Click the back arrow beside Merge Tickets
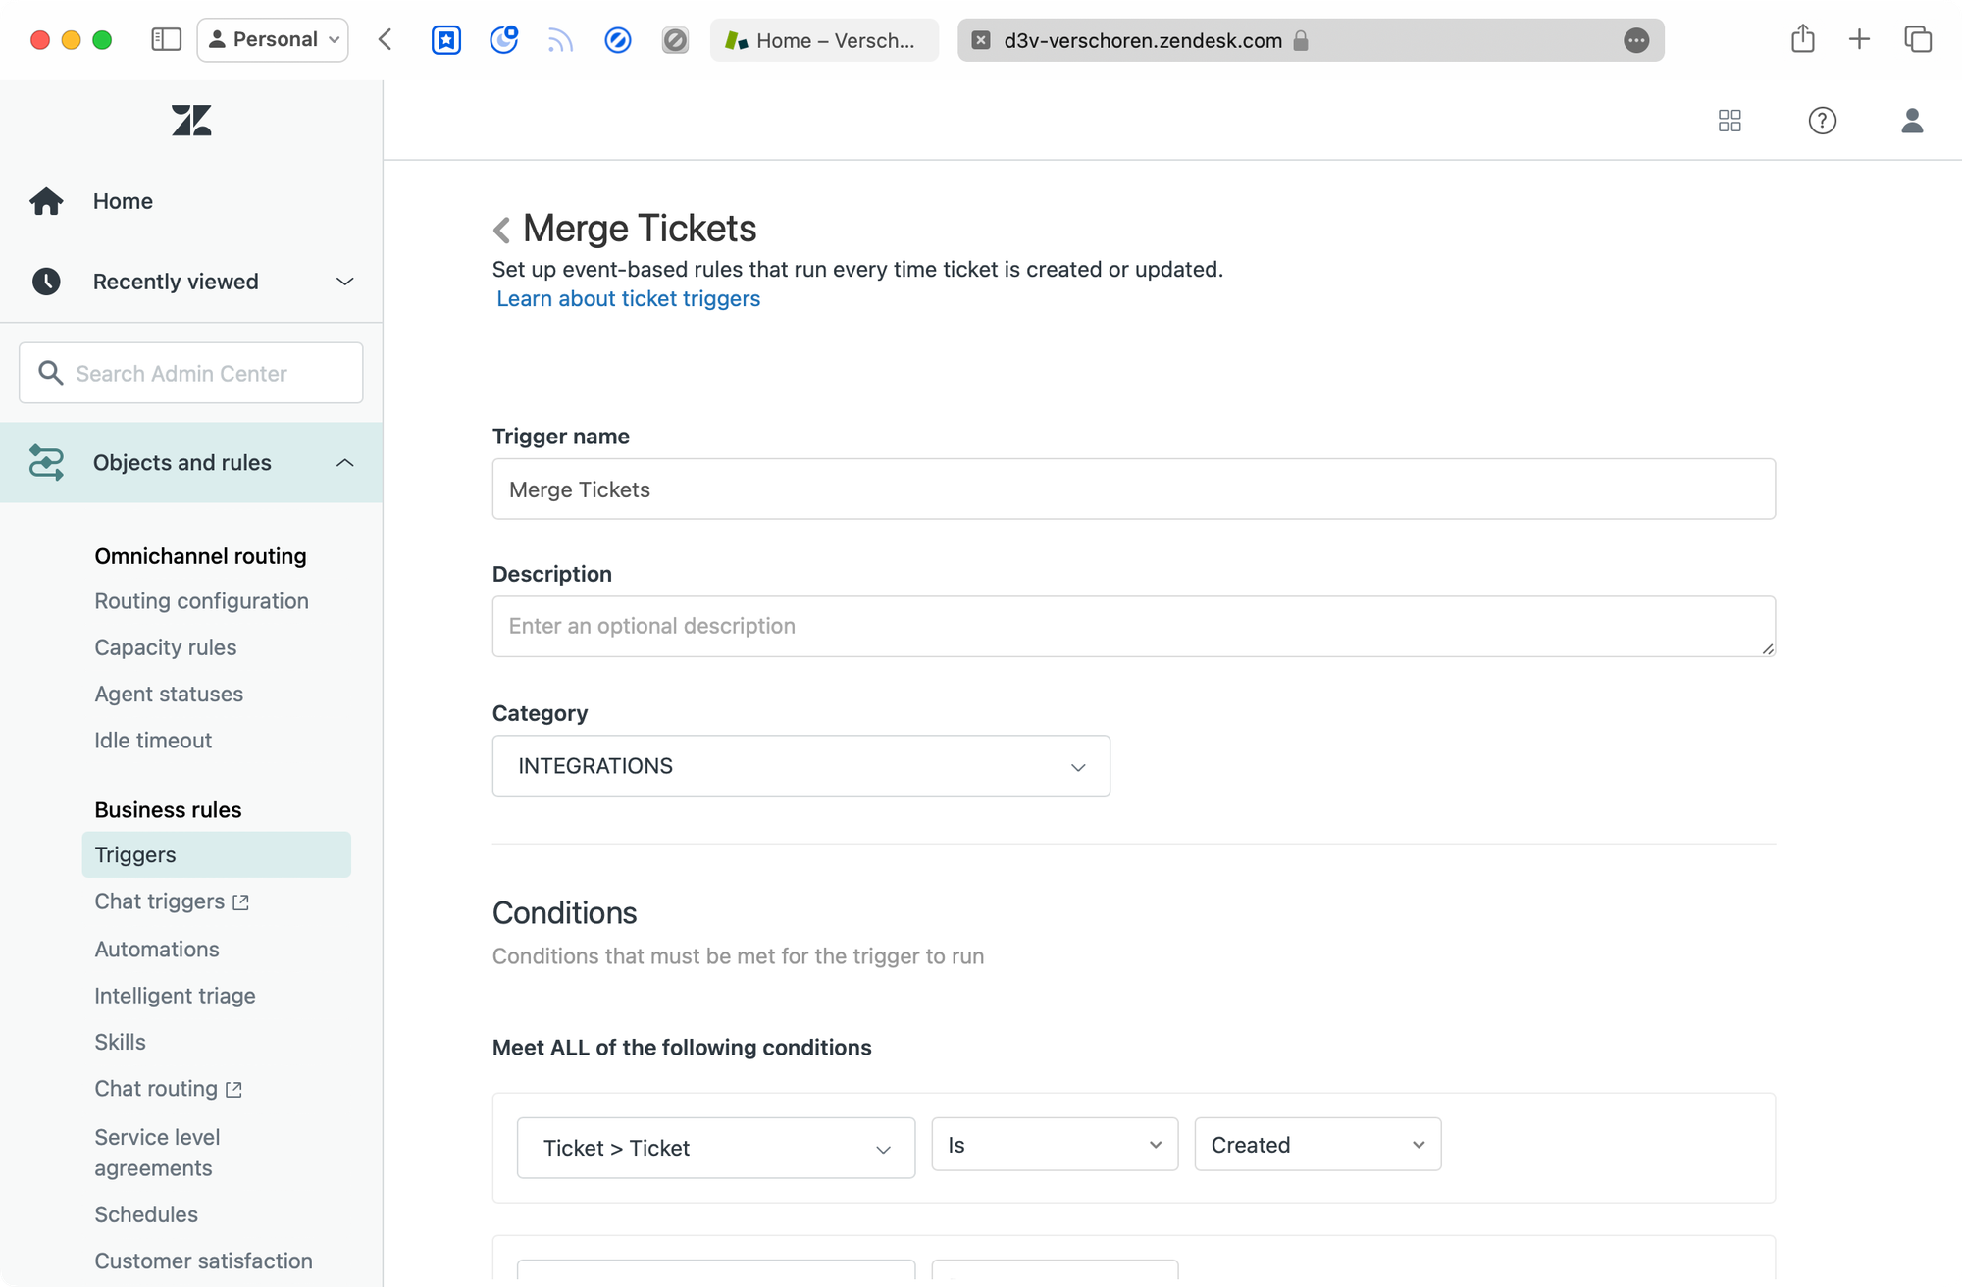Viewport: 1962px width, 1287px height. pos(501,230)
